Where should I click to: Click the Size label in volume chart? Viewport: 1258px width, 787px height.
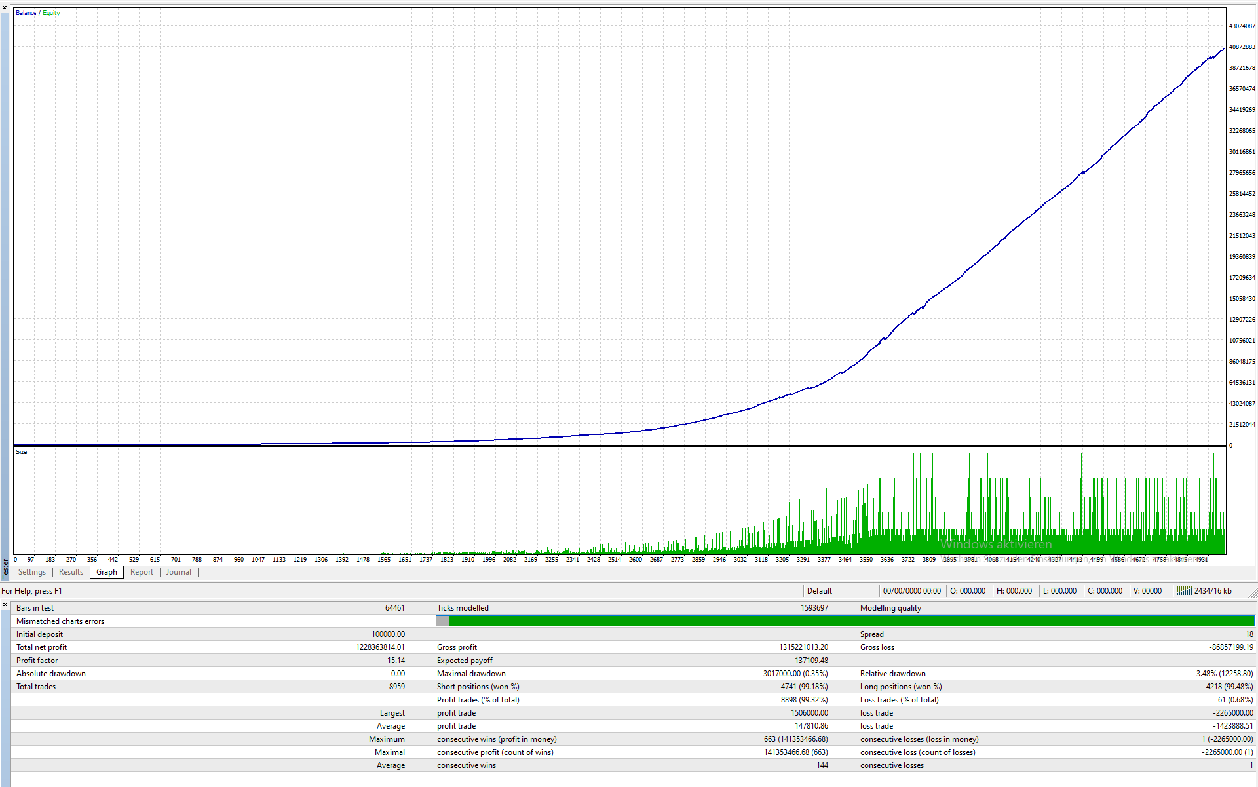tap(22, 452)
